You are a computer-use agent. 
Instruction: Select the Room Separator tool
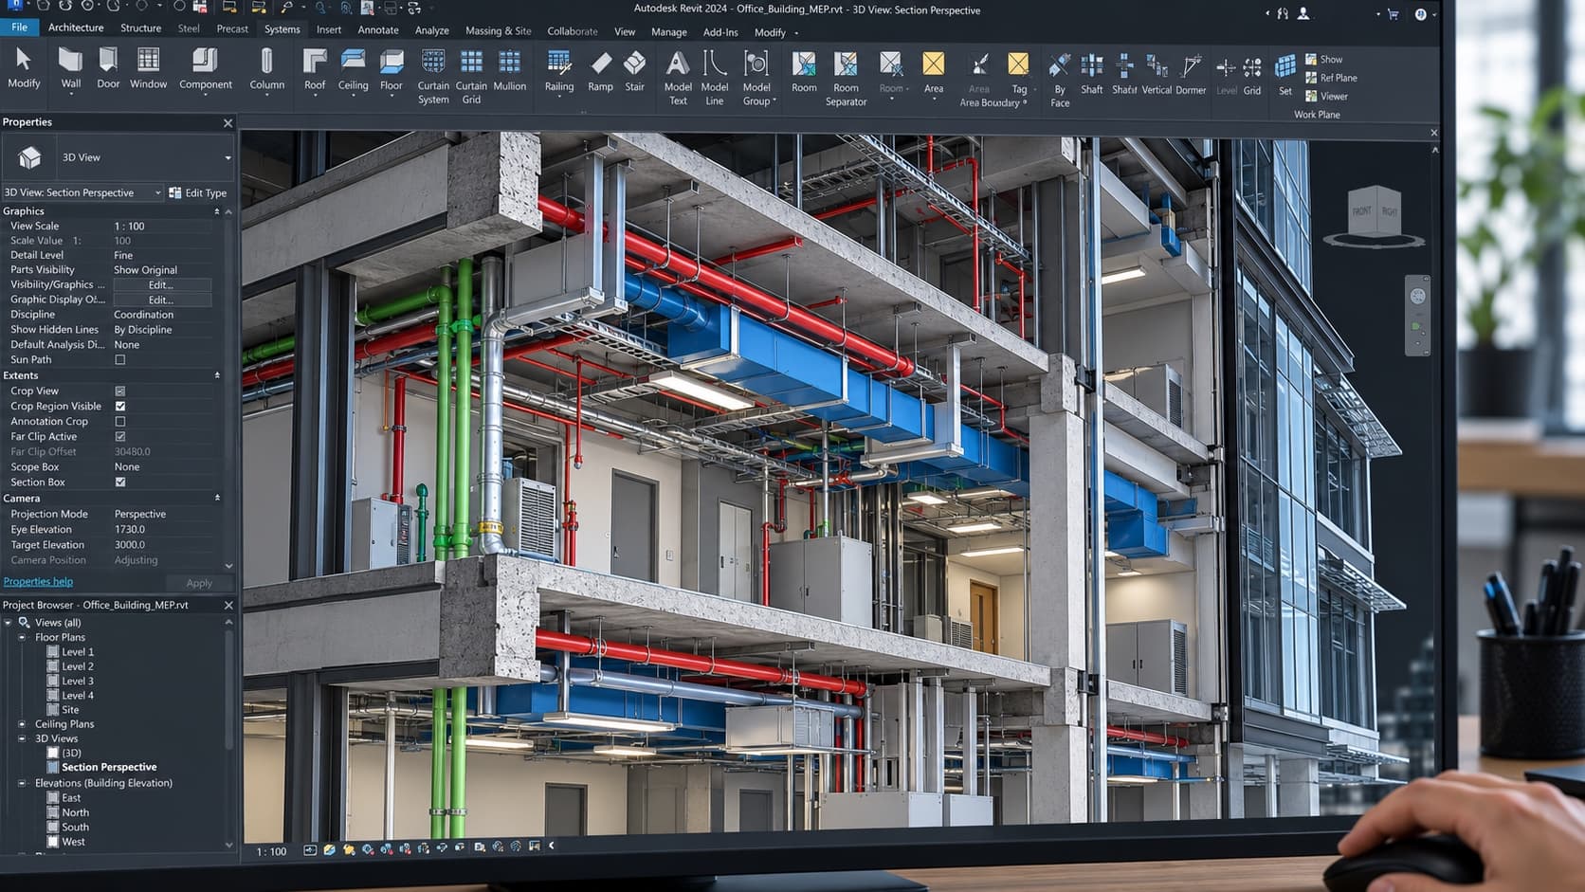click(846, 78)
